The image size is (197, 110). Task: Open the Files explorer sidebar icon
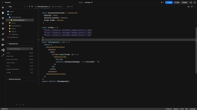coord(3,13)
